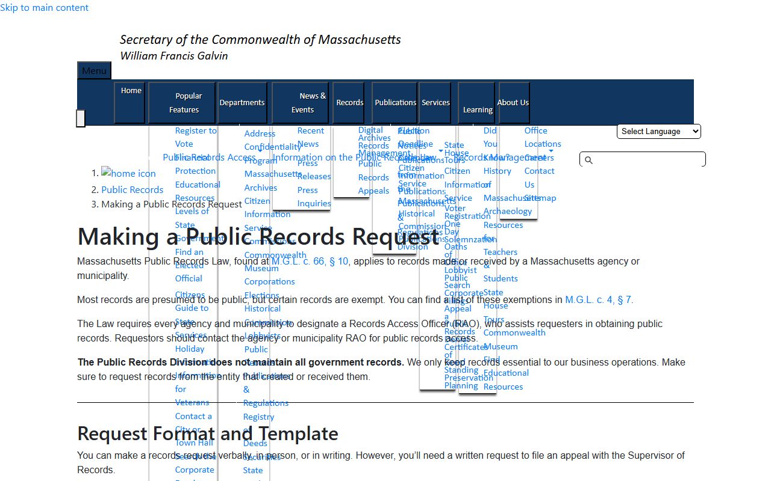Click Request Format and Template heading
Screen dimensions: 771x481
coord(208,433)
